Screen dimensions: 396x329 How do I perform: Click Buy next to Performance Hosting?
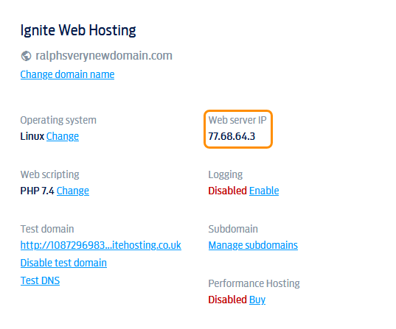coord(257,300)
